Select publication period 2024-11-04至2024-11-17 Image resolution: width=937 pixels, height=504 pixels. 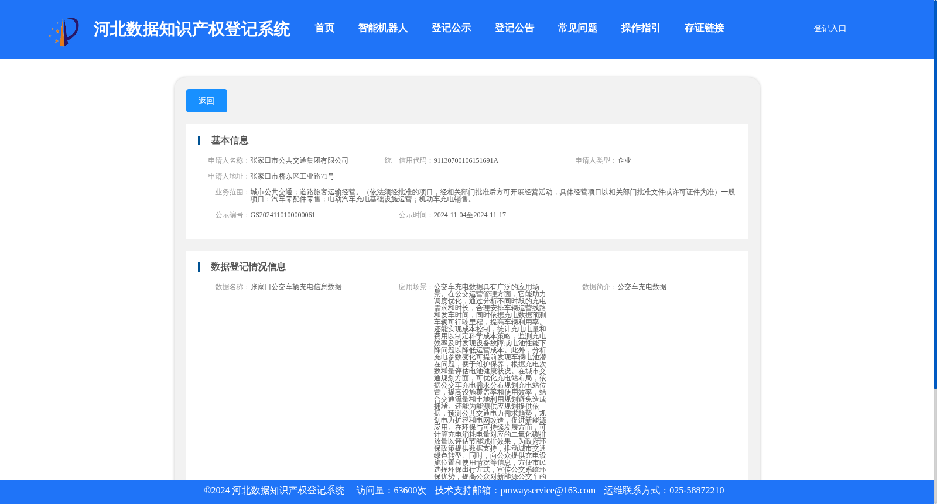(x=470, y=215)
